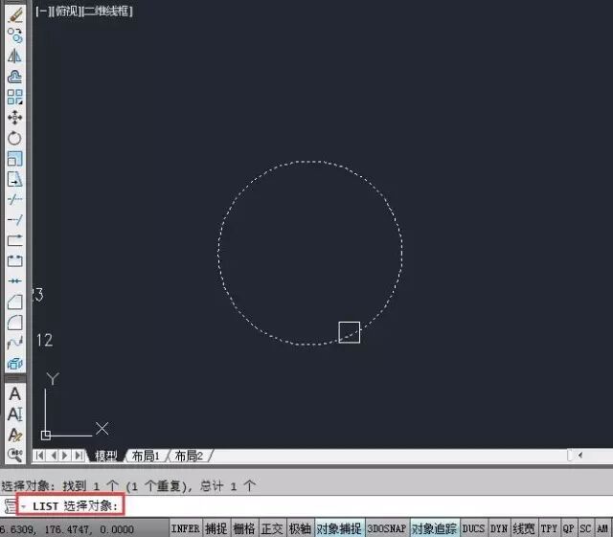Screen dimensions: 613x537
Task: Select the Break tool
Action: coord(15,260)
